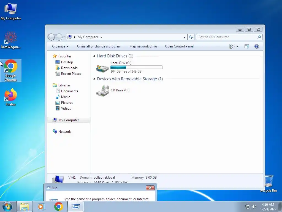This screenshot has height=212, width=282.
Task: Select the Firefox desktop shortcut
Action: (11, 97)
